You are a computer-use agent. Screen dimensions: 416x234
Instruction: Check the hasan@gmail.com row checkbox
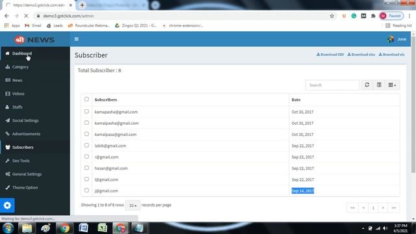pyautogui.click(x=86, y=168)
